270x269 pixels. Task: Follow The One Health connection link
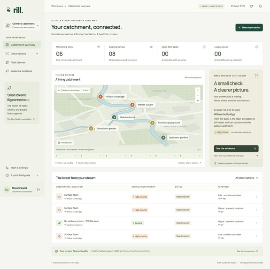pos(21,119)
